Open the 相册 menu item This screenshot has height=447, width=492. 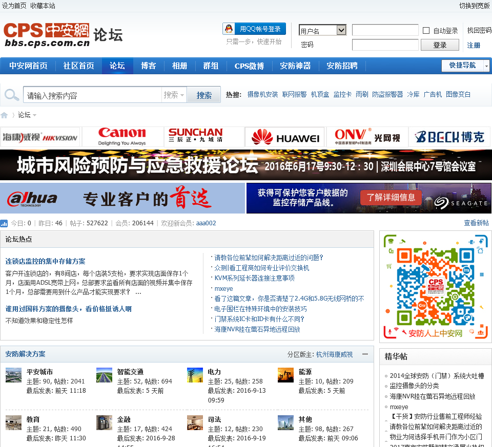[x=180, y=66]
